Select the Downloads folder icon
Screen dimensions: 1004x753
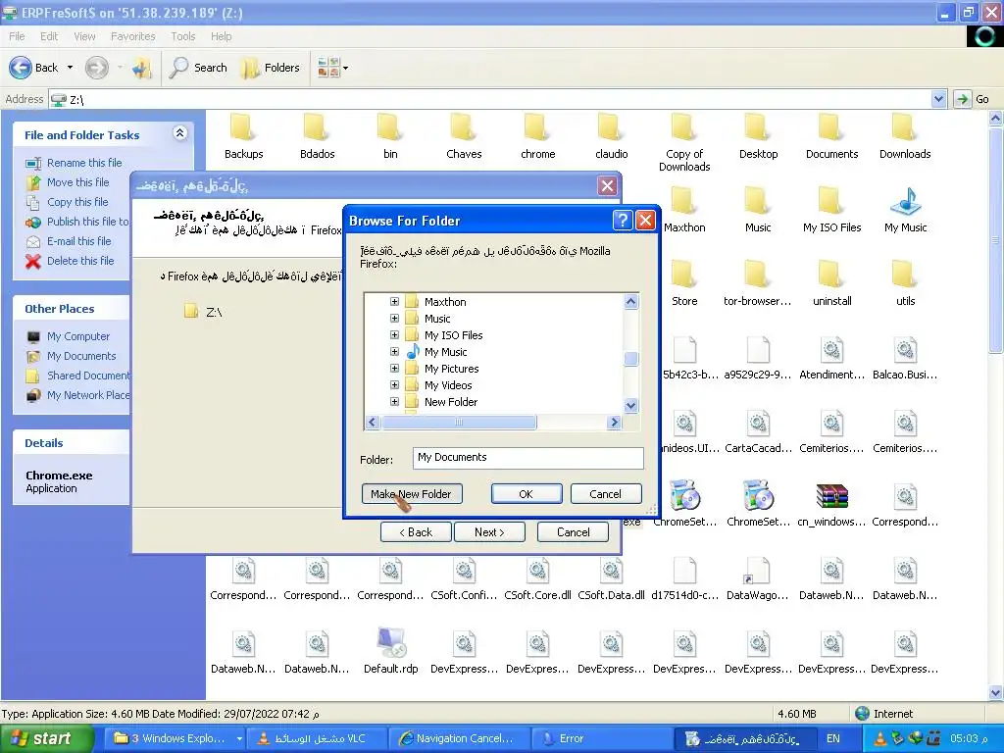pyautogui.click(x=905, y=126)
